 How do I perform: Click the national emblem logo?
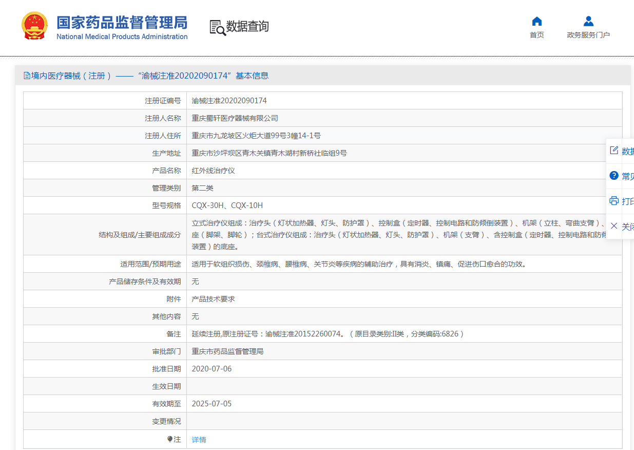(x=34, y=26)
